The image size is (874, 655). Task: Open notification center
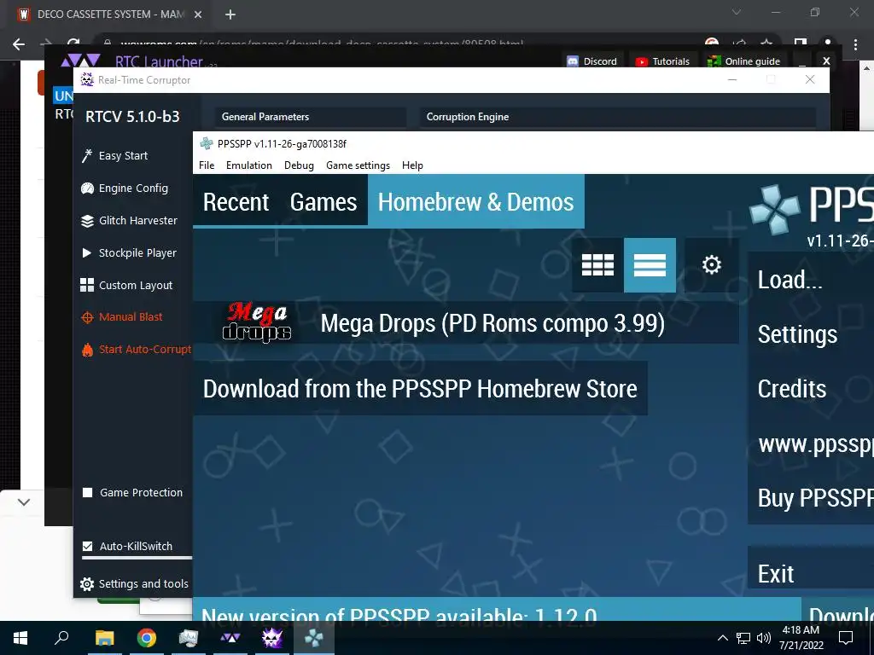point(846,638)
